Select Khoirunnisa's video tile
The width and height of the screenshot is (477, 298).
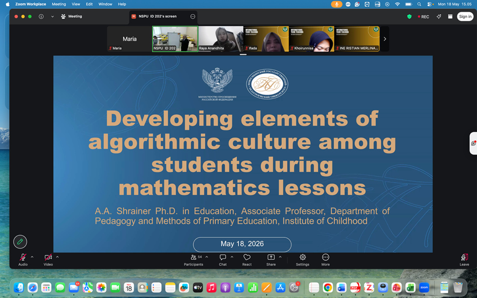(312, 39)
